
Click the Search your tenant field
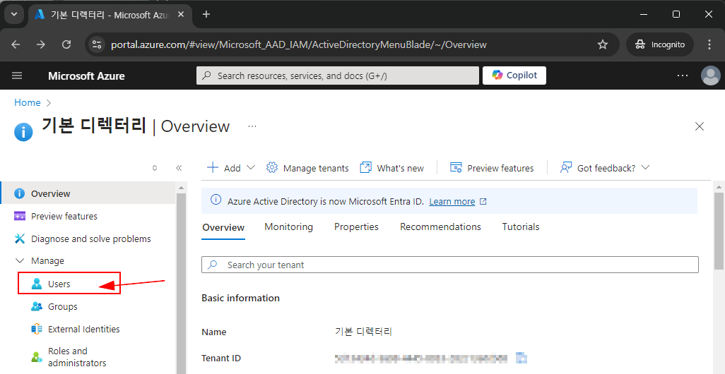click(x=450, y=265)
